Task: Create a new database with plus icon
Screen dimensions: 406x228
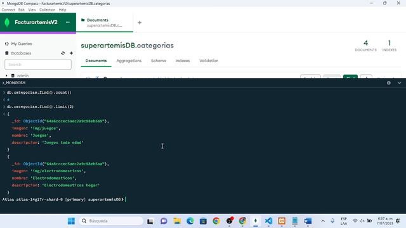Action: [71, 53]
